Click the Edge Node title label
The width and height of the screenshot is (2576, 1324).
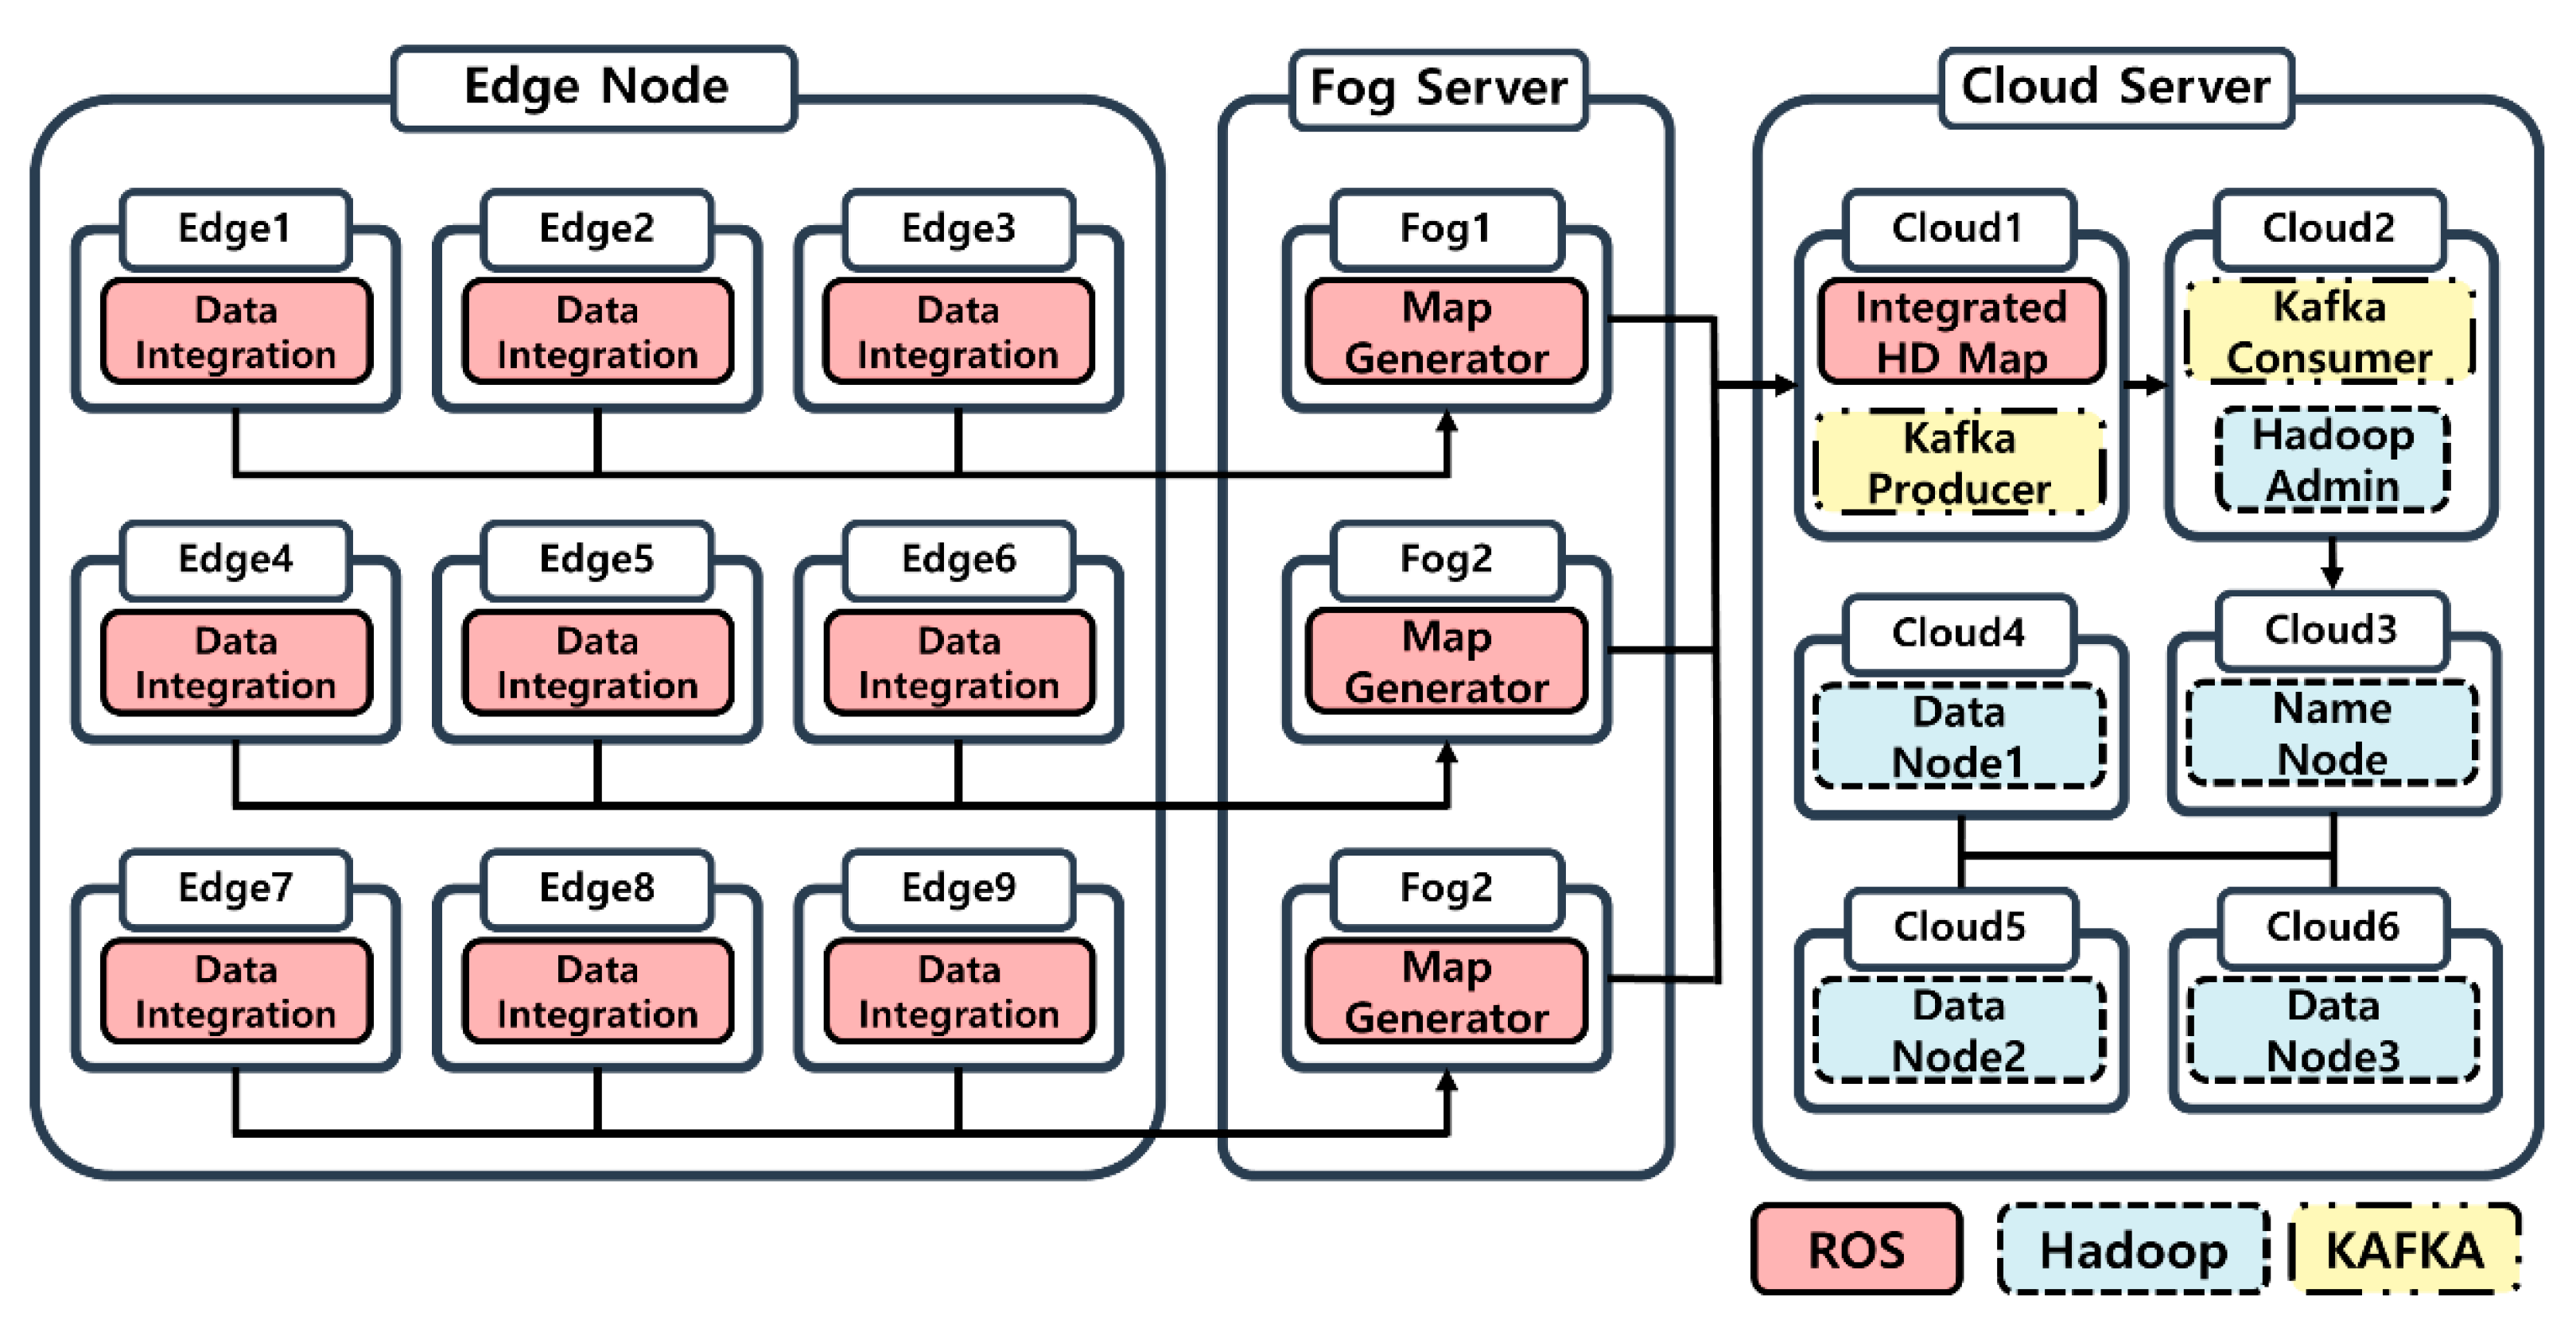[x=594, y=87]
